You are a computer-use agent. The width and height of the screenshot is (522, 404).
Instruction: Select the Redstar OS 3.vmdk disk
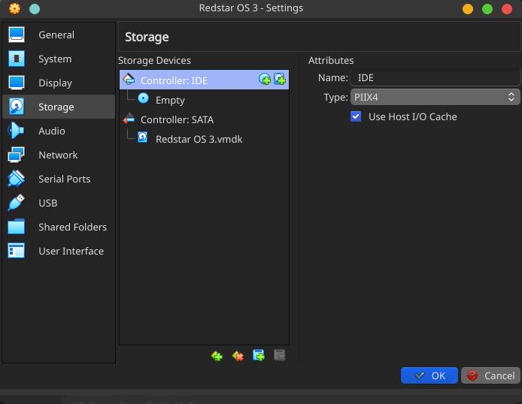(x=204, y=139)
